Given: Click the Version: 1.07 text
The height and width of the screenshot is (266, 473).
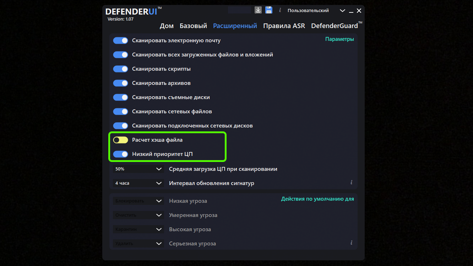Looking at the screenshot, I should (120, 19).
